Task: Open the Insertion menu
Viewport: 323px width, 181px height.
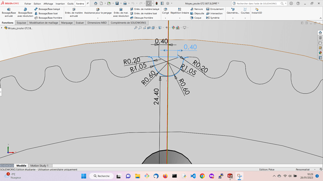Action: pos(60,4)
